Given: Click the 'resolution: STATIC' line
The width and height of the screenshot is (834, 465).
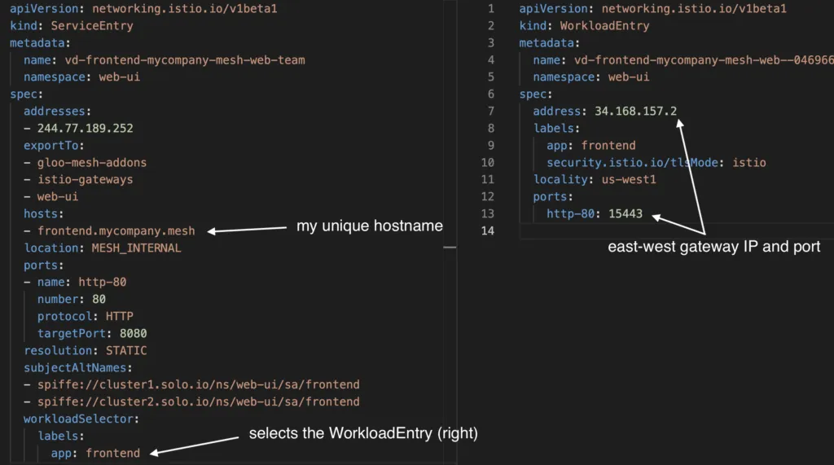Looking at the screenshot, I should click(x=85, y=350).
